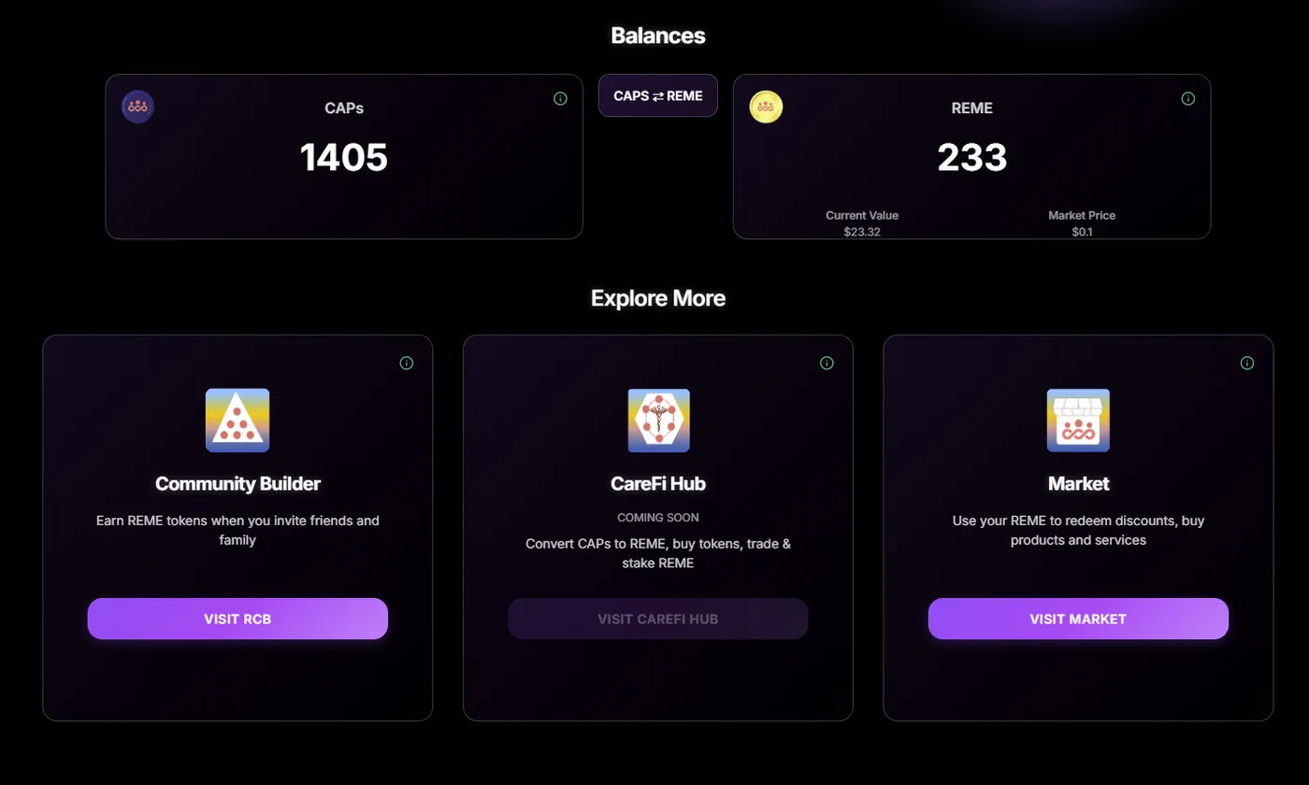The height and width of the screenshot is (785, 1309).
Task: Click the yellow REME coin icon
Action: coord(765,107)
